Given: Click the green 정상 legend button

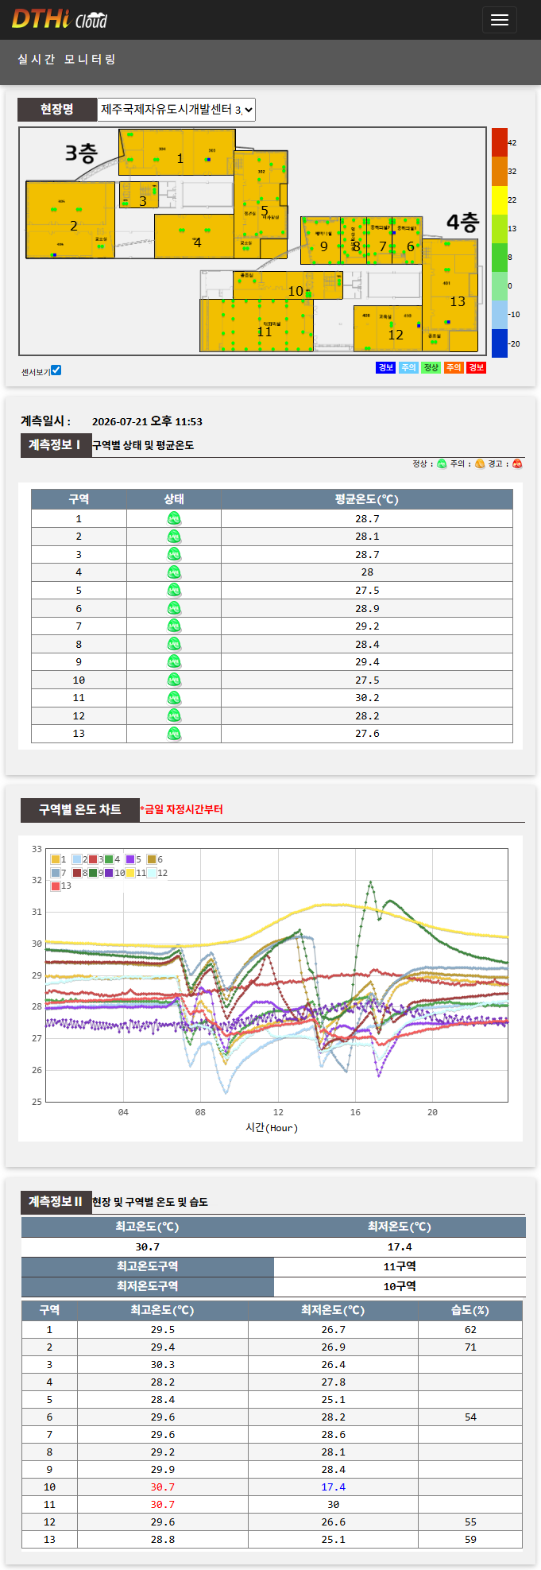Looking at the screenshot, I should tap(431, 367).
